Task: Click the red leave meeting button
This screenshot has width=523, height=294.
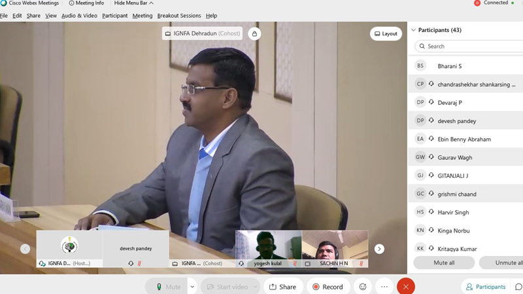Action: pos(406,287)
